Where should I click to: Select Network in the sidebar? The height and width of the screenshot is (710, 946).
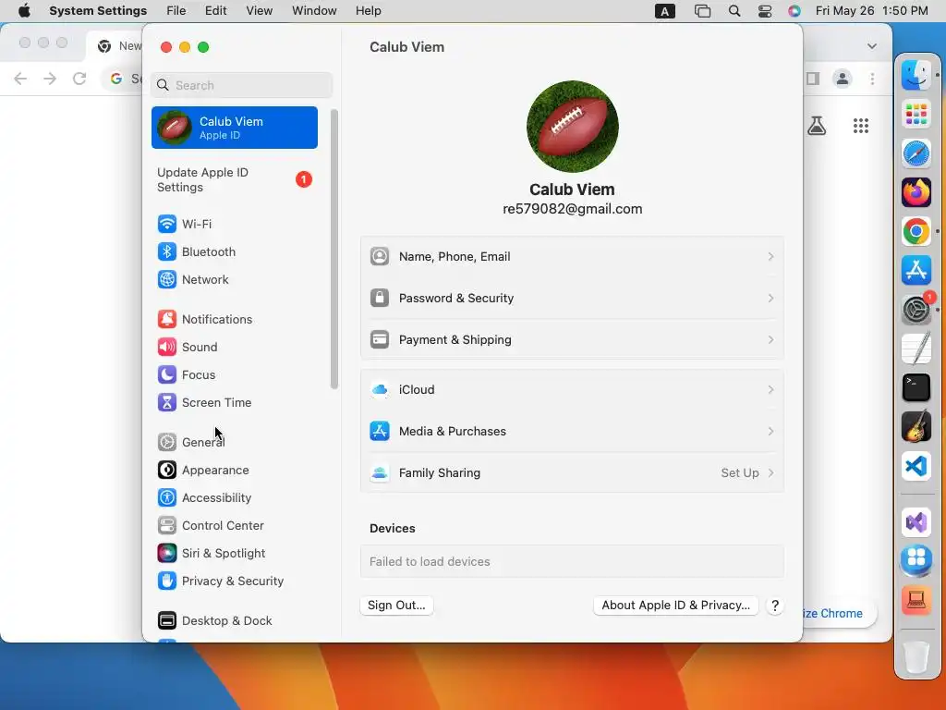193,279
